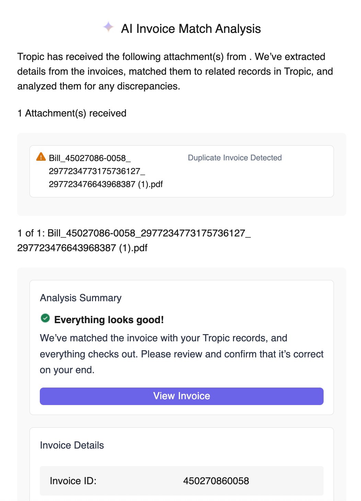Click '(1).pdf' in the '1 of 1' heading
The height and width of the screenshot is (501, 361).
pos(133,248)
